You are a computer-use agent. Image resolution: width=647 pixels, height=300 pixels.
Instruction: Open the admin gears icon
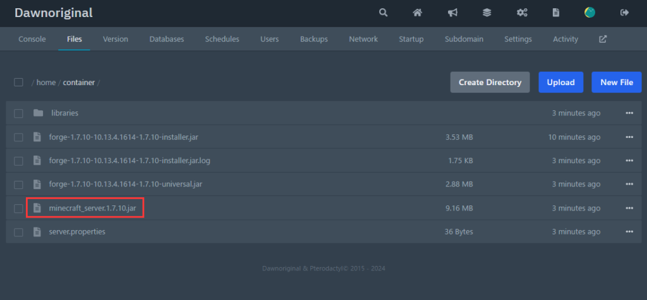(522, 13)
